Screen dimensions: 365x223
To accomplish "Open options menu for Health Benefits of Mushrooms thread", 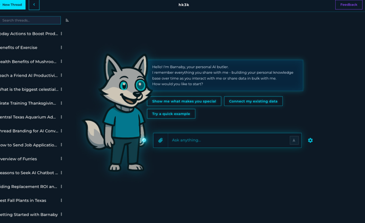I will pos(61,61).
